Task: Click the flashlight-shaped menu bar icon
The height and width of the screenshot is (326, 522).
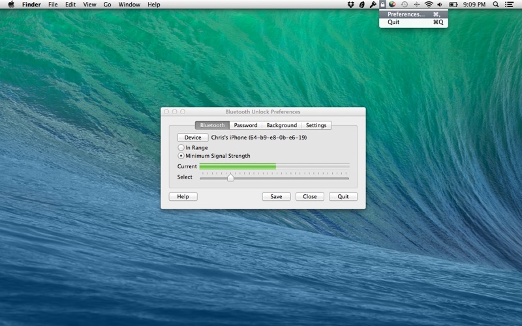Action: click(373, 5)
